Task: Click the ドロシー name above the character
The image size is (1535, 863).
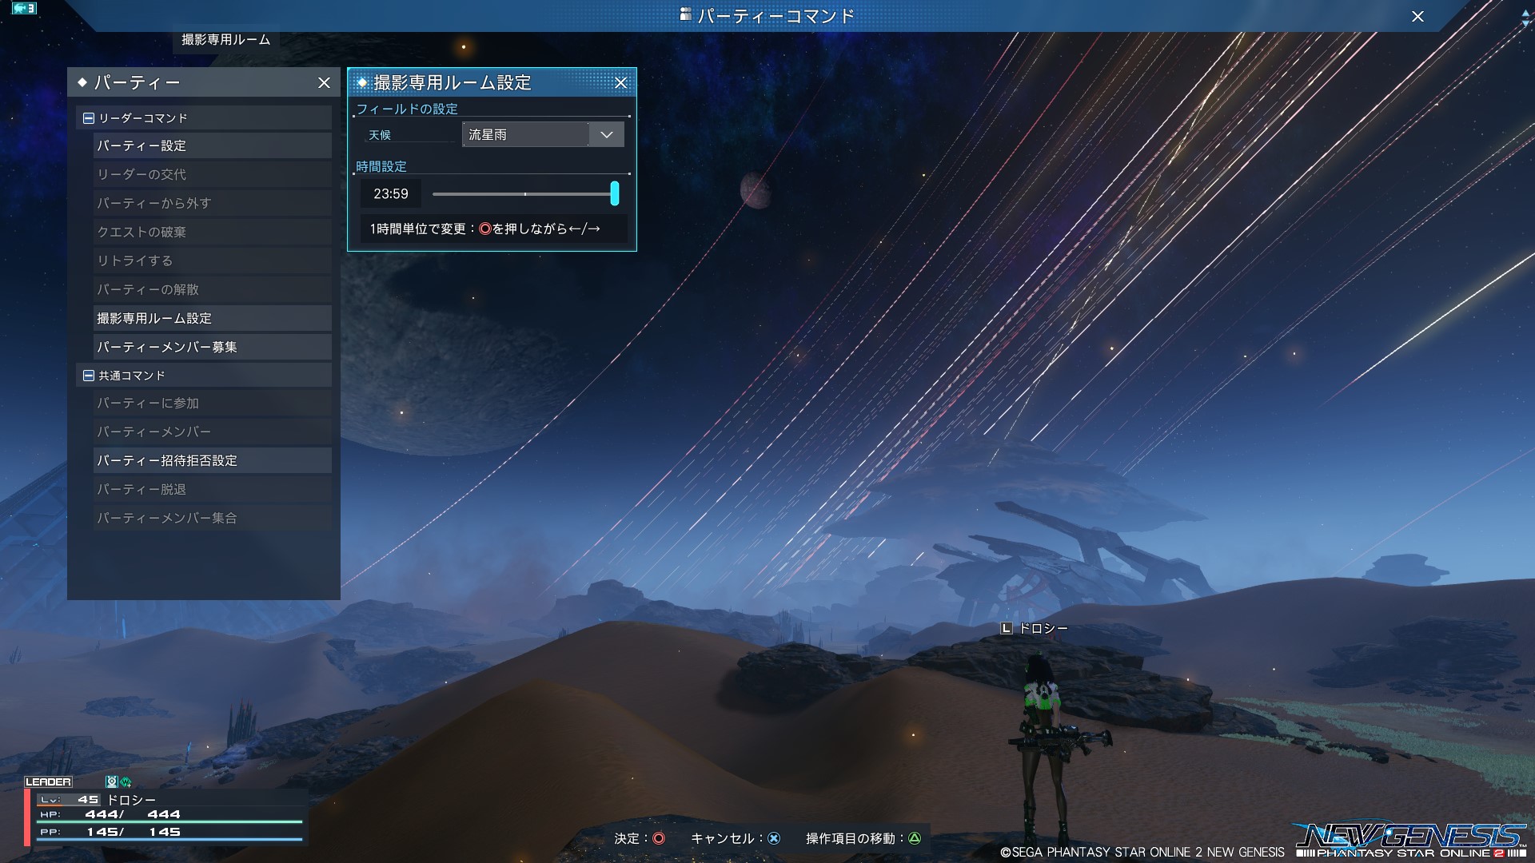Action: (1043, 629)
